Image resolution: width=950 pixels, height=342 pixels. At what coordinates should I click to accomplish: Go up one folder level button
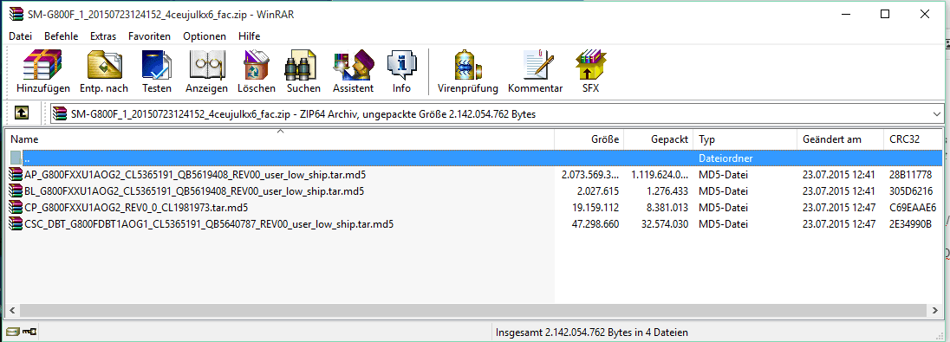pos(21,113)
